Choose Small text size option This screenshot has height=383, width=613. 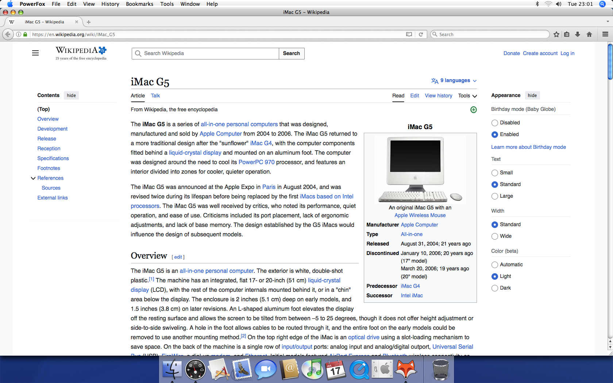pos(495,173)
